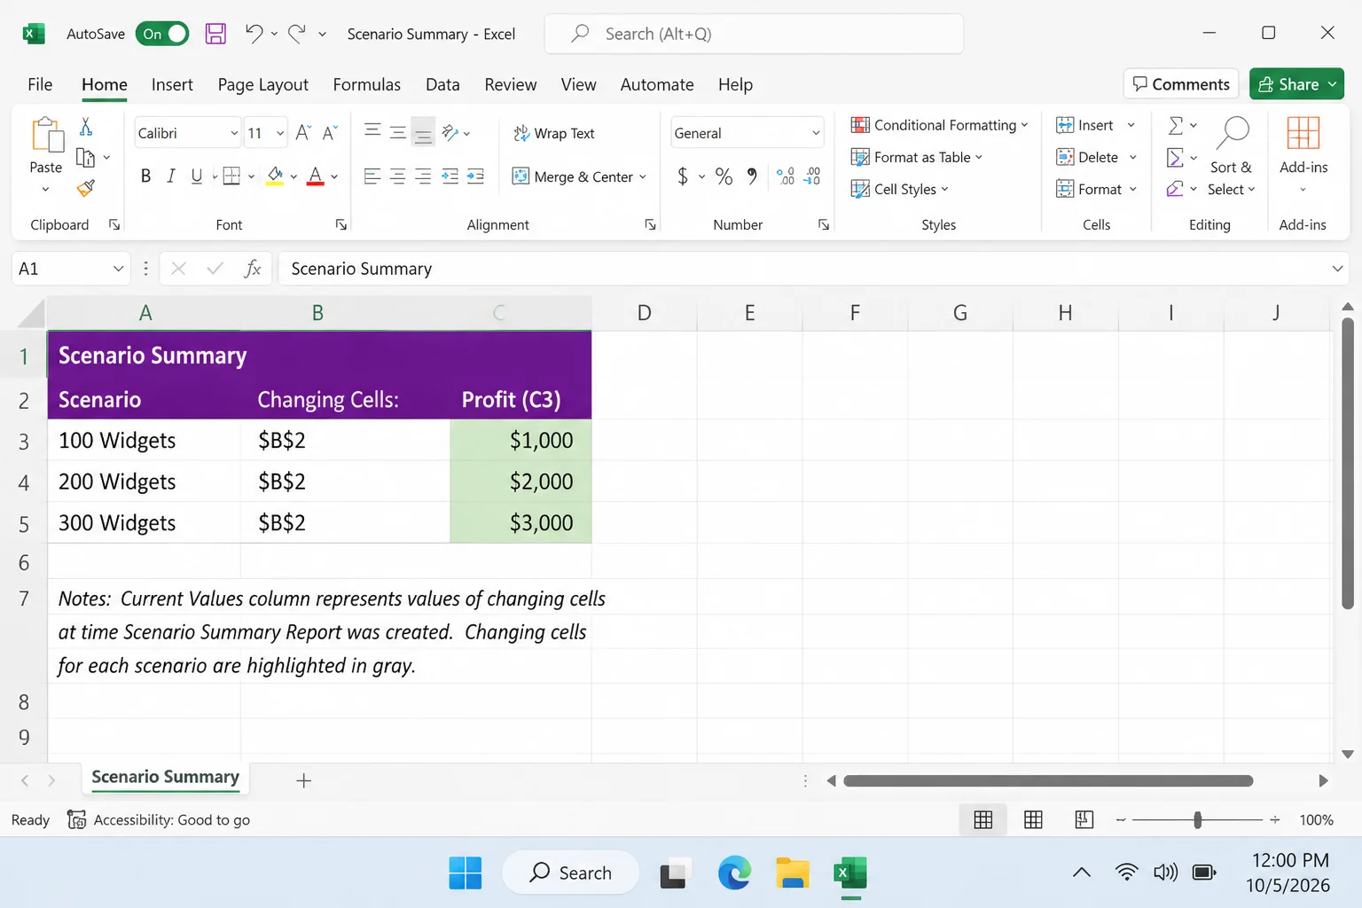This screenshot has width=1362, height=908.
Task: Decrease font size
Action: click(x=330, y=133)
